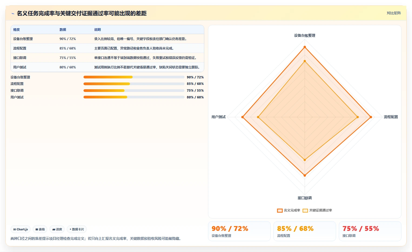Open the 90% / 72% 设备台账整理 data card
412x252 pixels.
pos(239,231)
